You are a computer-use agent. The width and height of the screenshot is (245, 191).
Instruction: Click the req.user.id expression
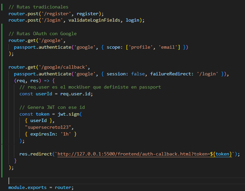click(x=75, y=94)
